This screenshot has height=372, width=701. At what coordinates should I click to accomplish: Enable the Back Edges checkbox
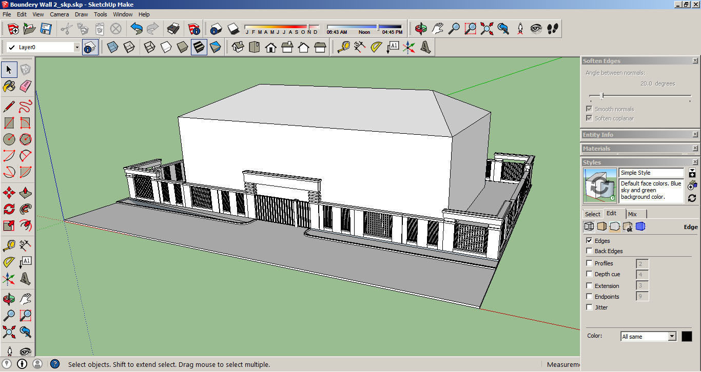coord(589,251)
